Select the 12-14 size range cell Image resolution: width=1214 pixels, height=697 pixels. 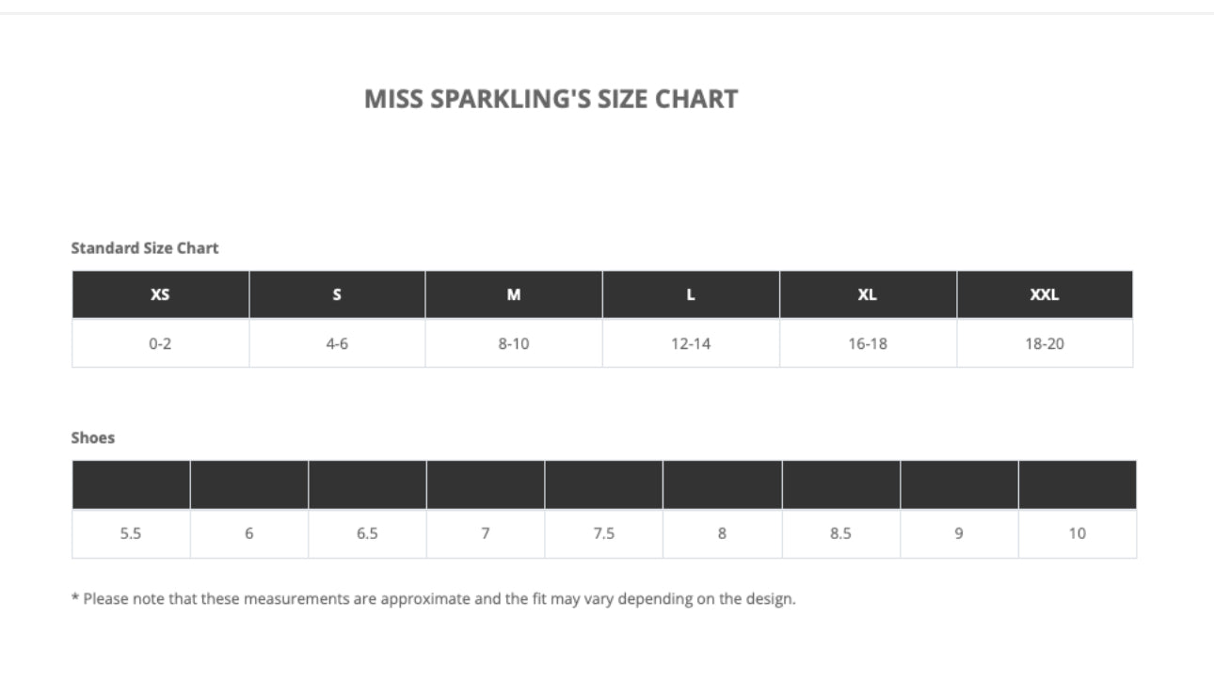[x=691, y=343]
